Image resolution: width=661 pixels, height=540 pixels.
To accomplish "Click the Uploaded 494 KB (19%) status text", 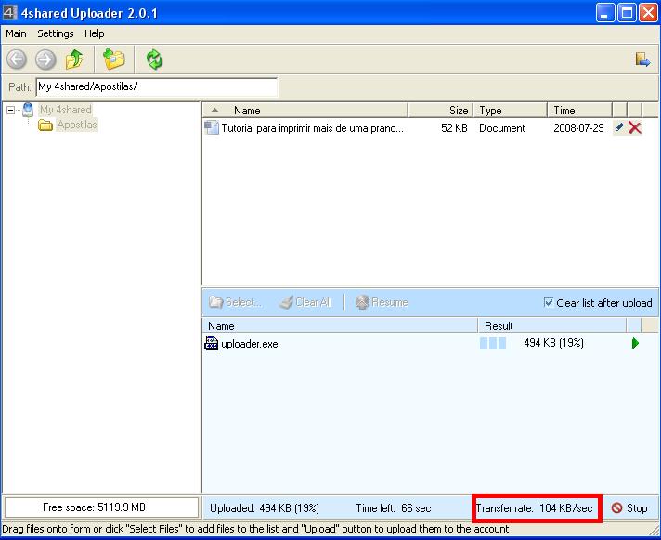I will [x=265, y=508].
